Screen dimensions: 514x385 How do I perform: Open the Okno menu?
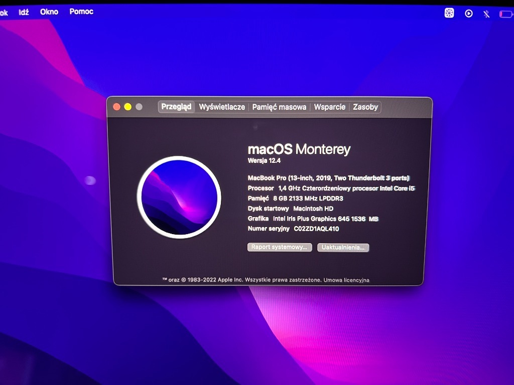(x=49, y=11)
